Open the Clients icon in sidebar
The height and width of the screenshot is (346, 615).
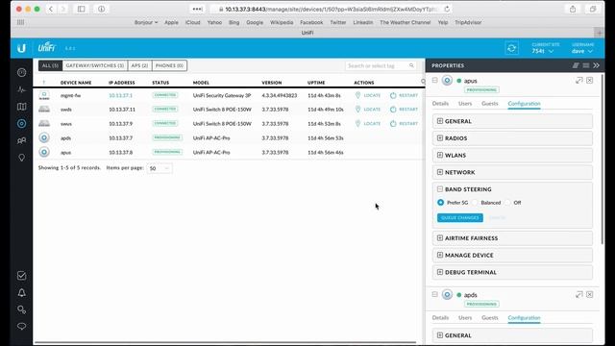21,140
